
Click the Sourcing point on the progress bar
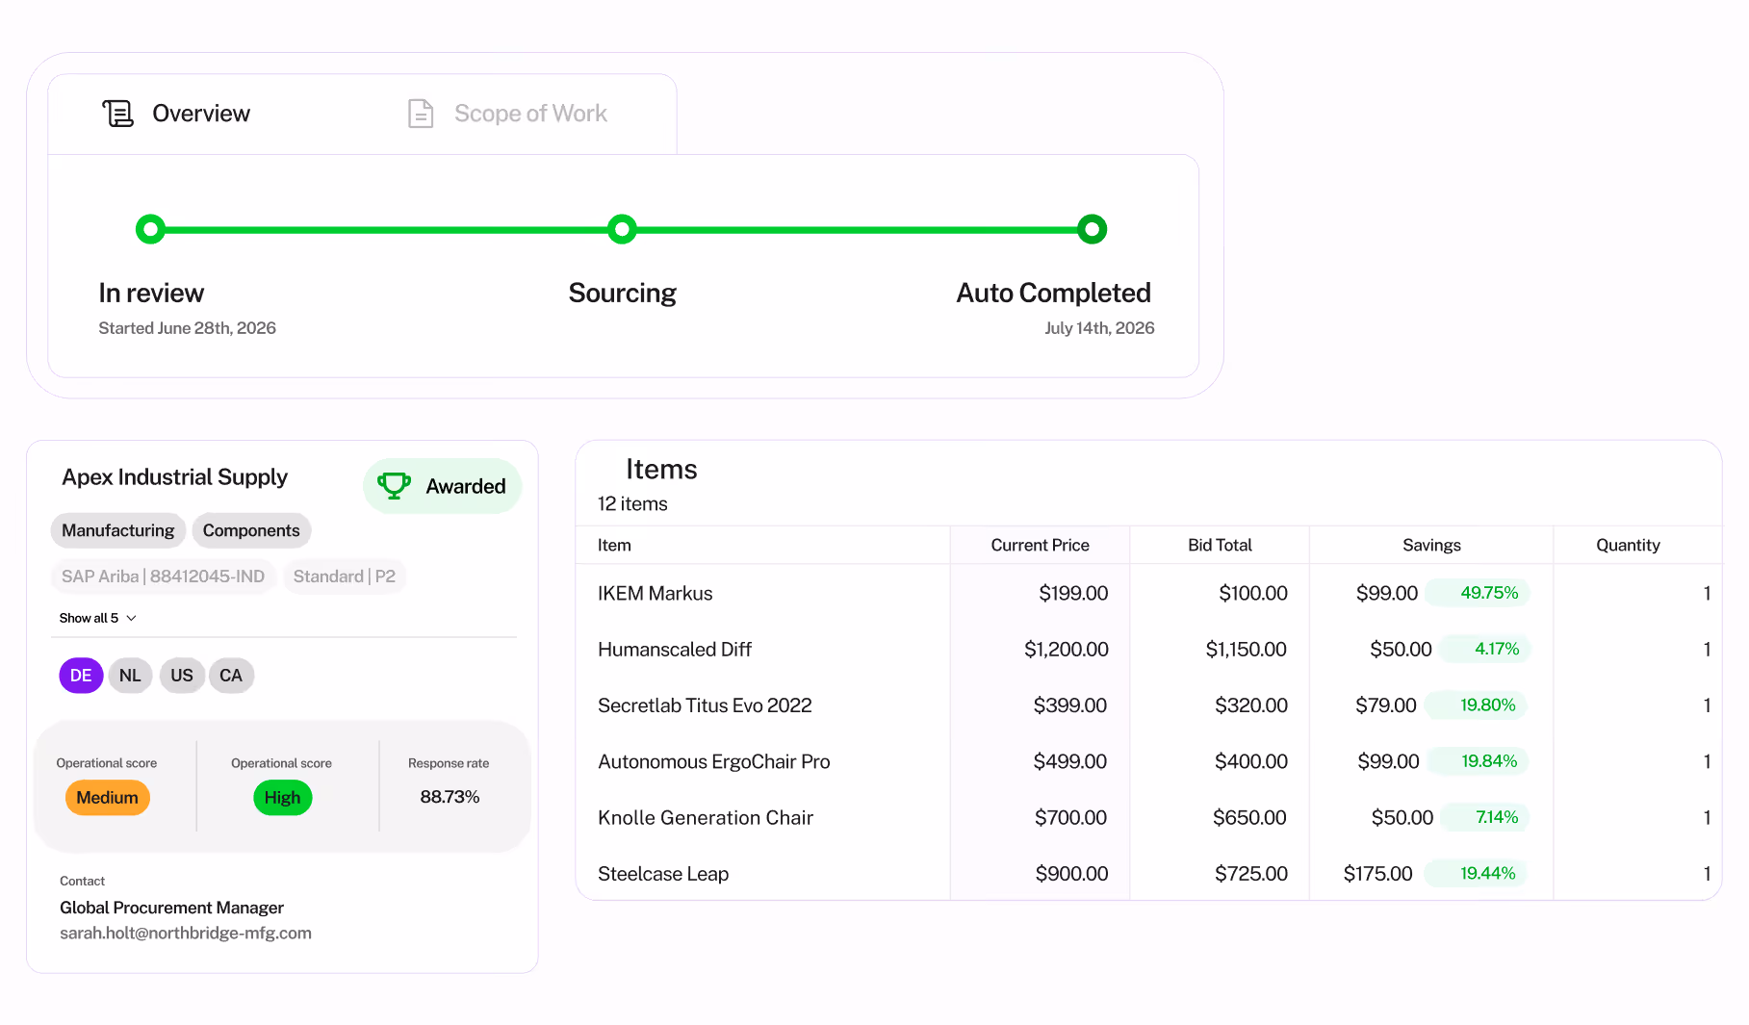pos(622,229)
